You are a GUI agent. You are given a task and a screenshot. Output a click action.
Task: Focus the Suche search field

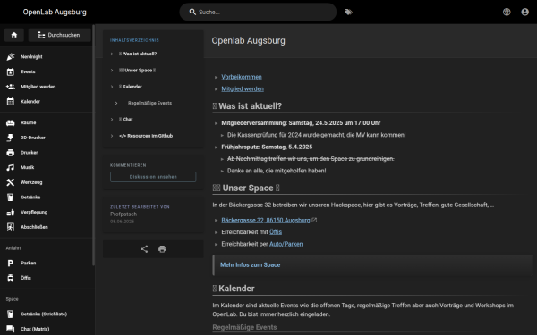click(258, 12)
